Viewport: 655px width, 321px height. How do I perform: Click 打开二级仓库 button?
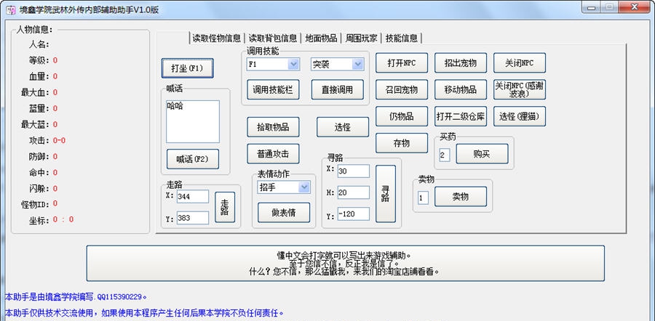(x=461, y=116)
